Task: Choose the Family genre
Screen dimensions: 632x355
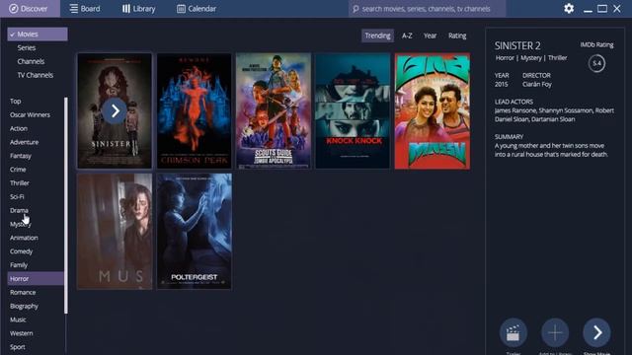Action: pos(19,265)
